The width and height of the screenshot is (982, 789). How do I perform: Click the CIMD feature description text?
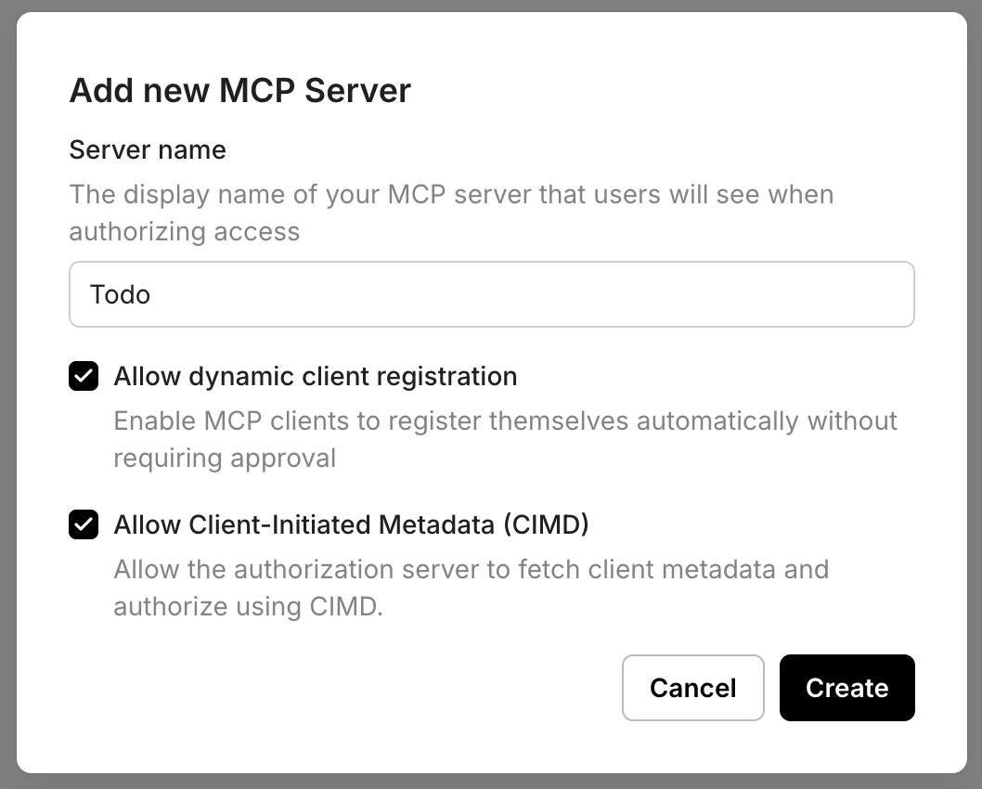471,588
